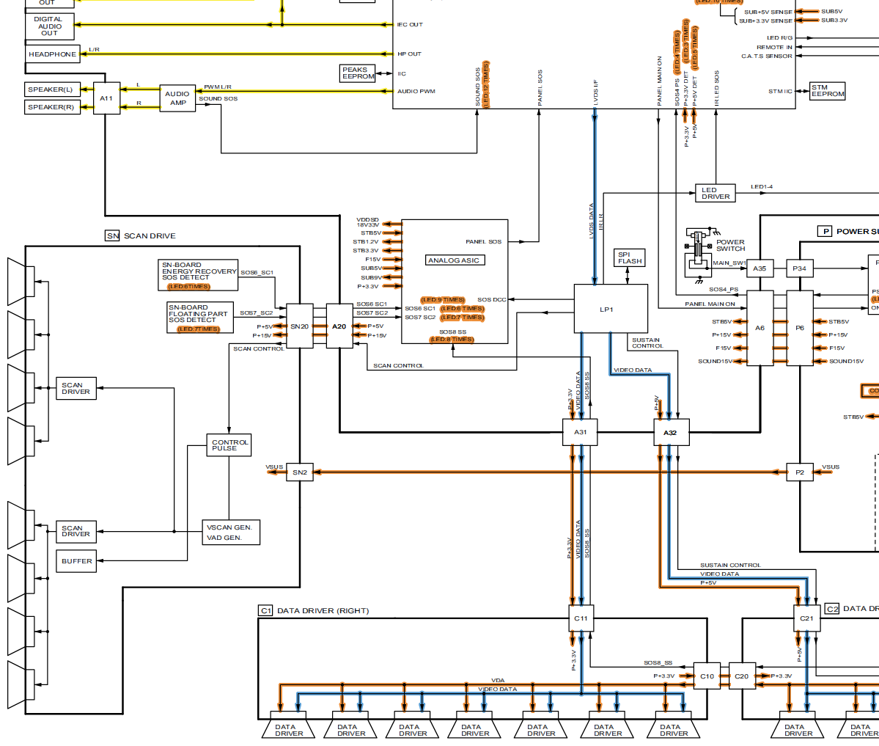Click the CONTROL PULSE block

coord(229,445)
